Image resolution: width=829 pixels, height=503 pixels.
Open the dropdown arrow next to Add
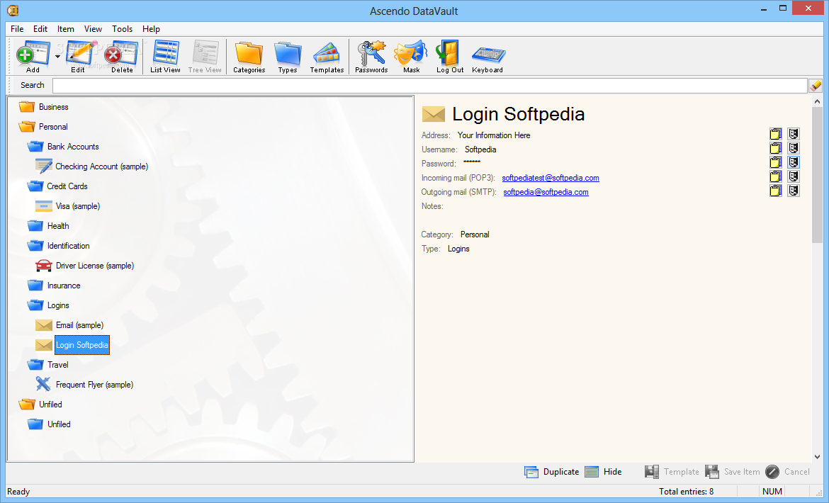[x=57, y=56]
